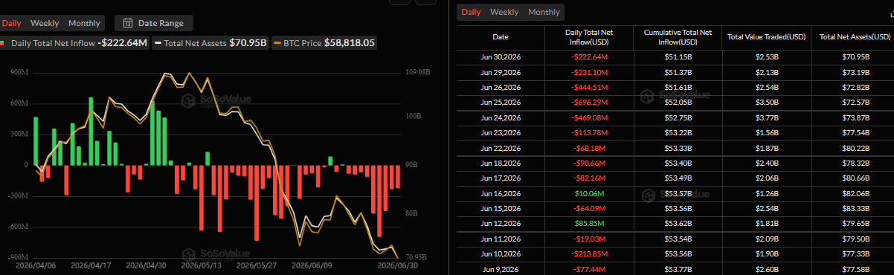894x275 pixels.
Task: Select the Jun 25,2026 date cell
Action: tap(501, 102)
